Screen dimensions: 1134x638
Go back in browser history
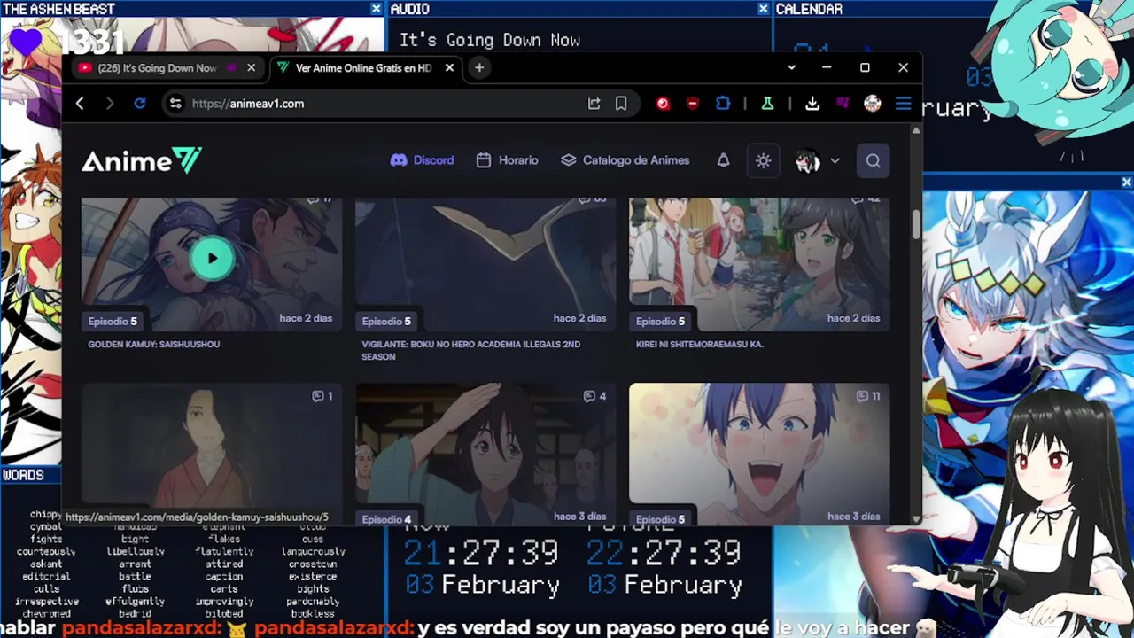pyautogui.click(x=80, y=104)
